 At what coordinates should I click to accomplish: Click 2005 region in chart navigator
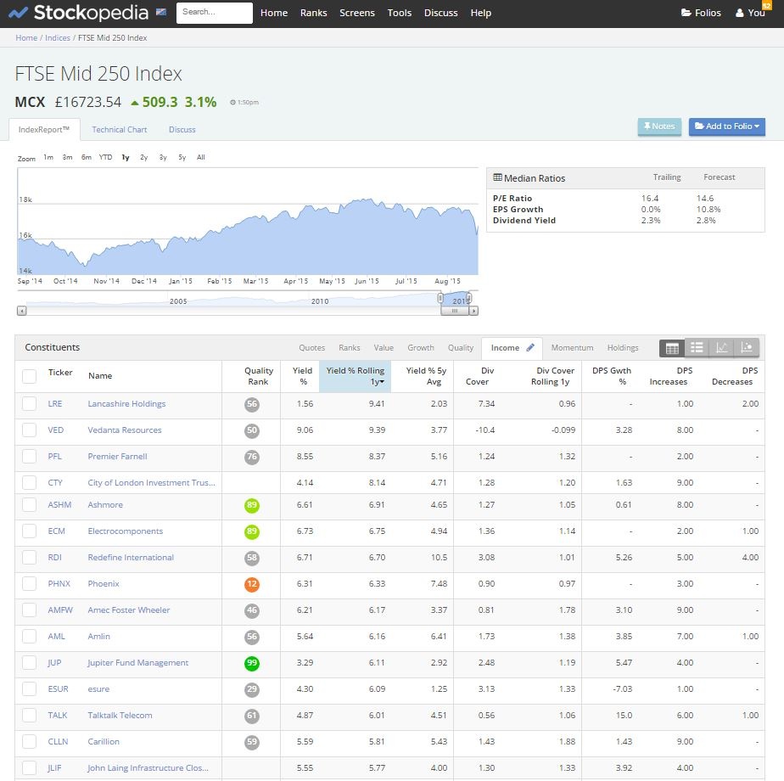(178, 301)
